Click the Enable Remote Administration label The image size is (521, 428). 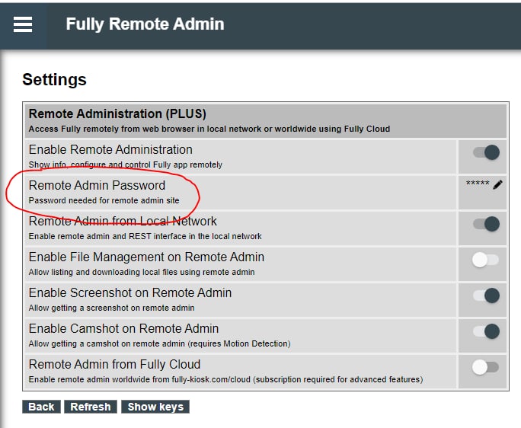pyautogui.click(x=110, y=149)
